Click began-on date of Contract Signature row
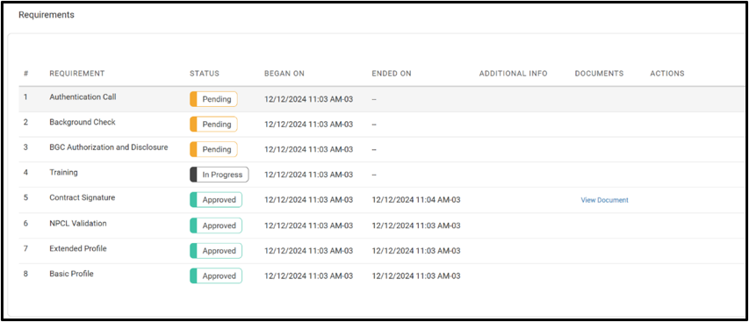This screenshot has height=322, width=749. click(308, 200)
